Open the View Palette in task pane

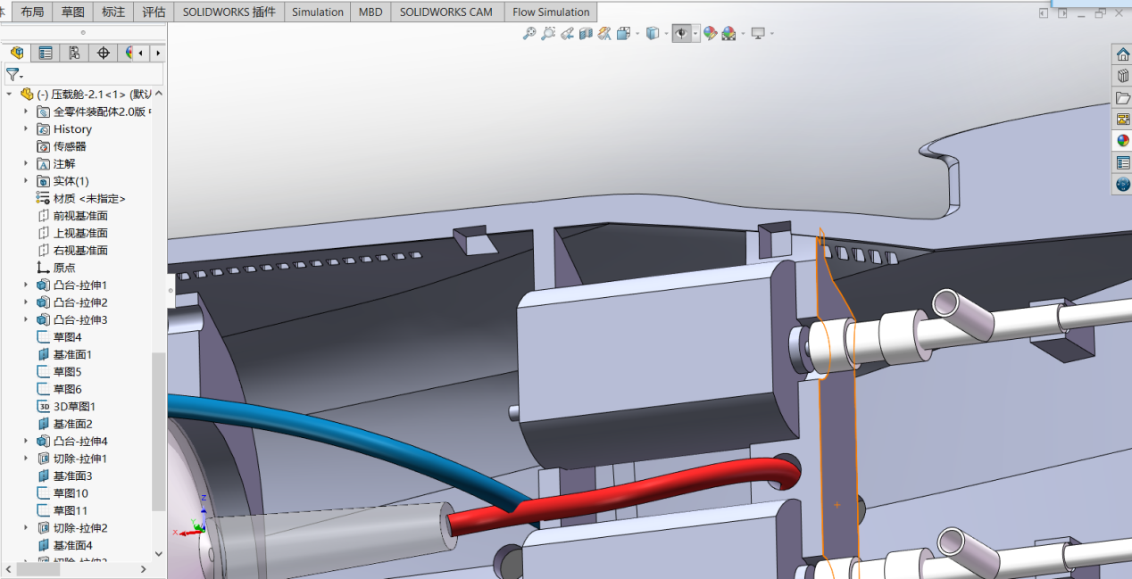[x=1122, y=119]
